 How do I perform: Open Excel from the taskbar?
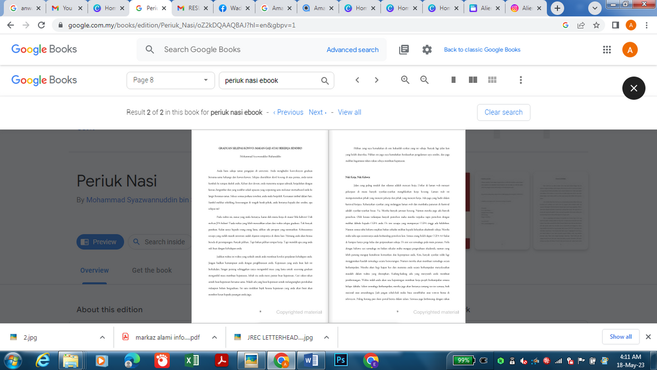(x=191, y=361)
